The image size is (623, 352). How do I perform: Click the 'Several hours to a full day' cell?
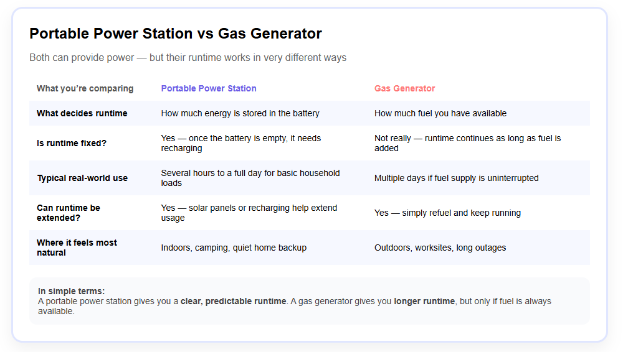250,178
